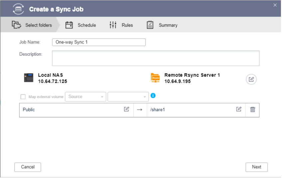The image size is (282, 178).
Task: Switch to the Rules step
Action: coord(121,25)
